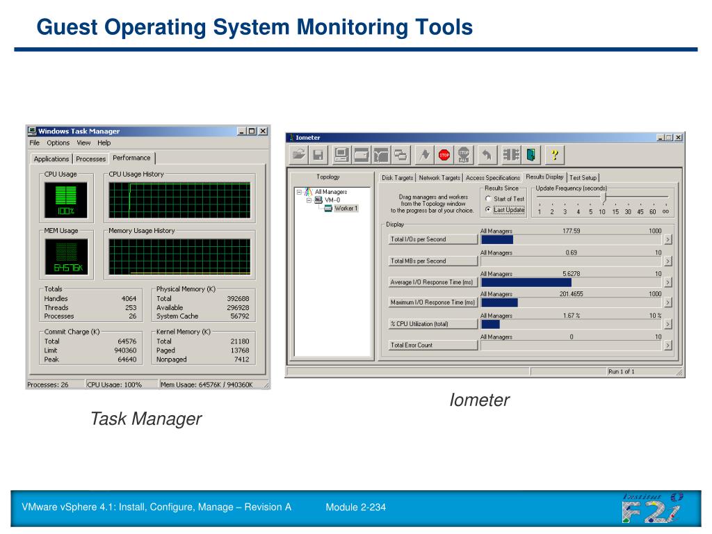The image size is (712, 534).
Task: Open the Options menu in Task Manager
Action: tap(58, 143)
